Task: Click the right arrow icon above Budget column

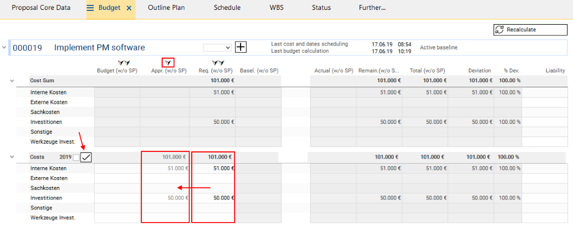Action: (127, 63)
